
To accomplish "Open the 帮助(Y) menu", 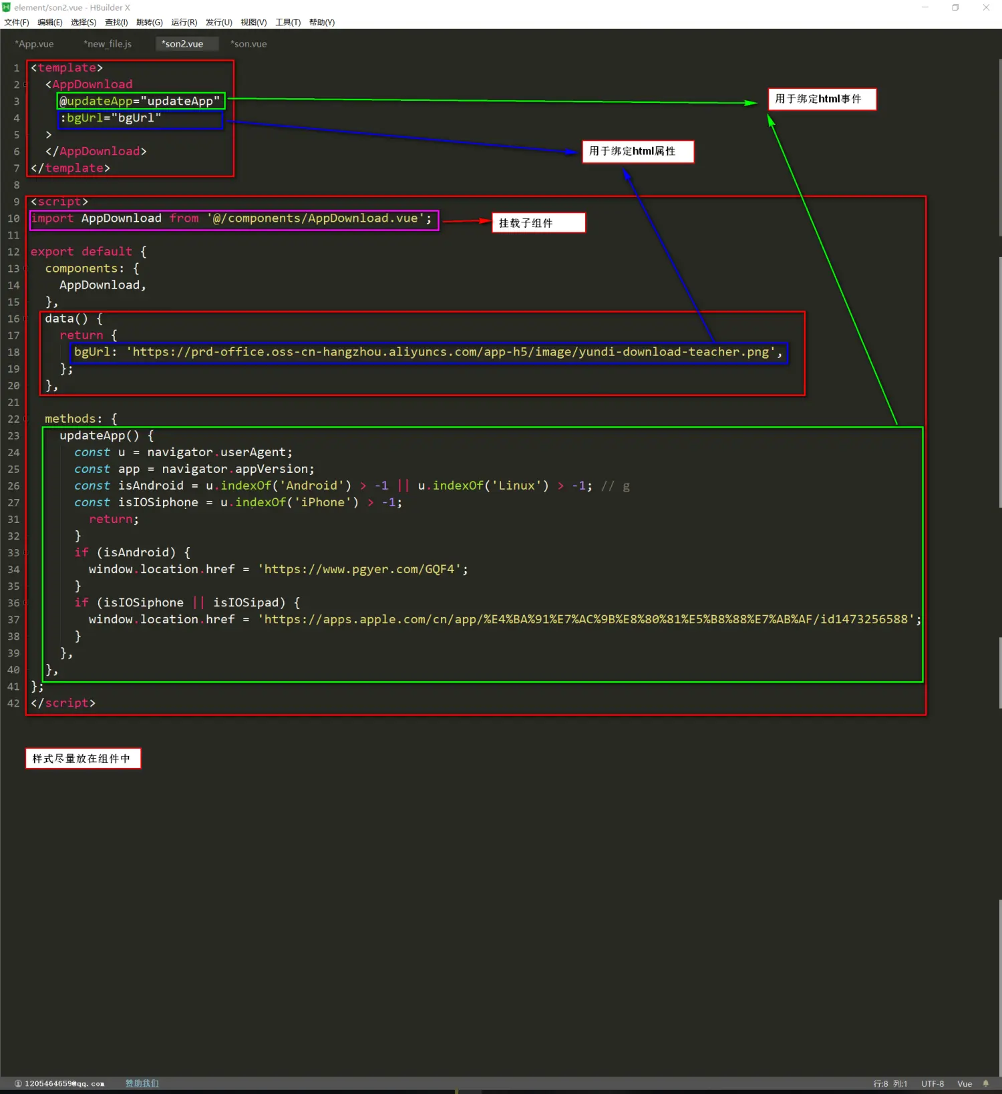I will (322, 22).
